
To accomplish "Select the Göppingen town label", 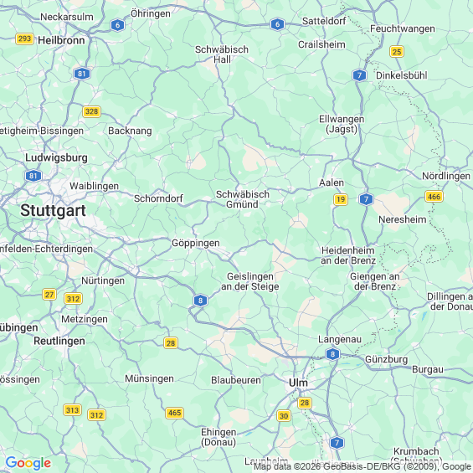I will coord(195,243).
